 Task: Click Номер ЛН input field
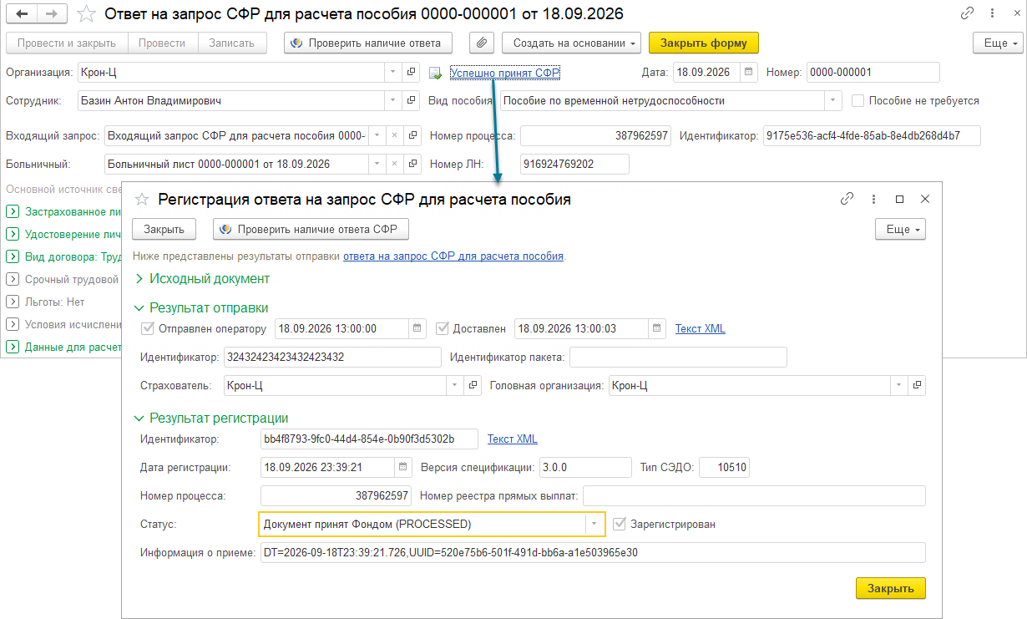tap(574, 164)
